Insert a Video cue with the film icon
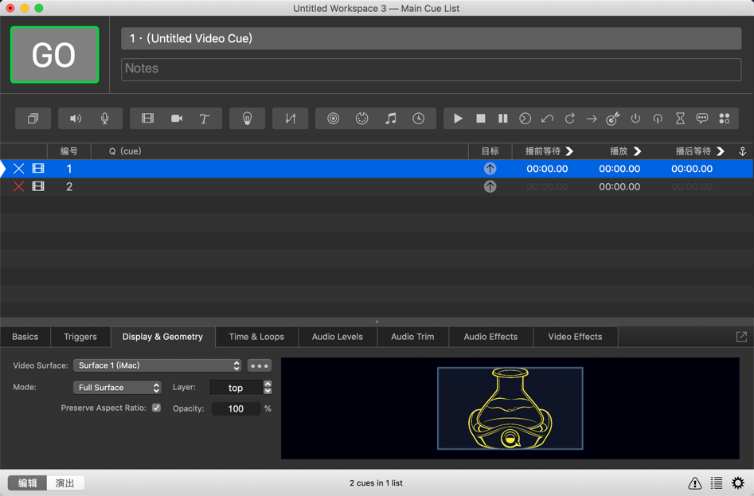This screenshot has height=496, width=754. (147, 118)
